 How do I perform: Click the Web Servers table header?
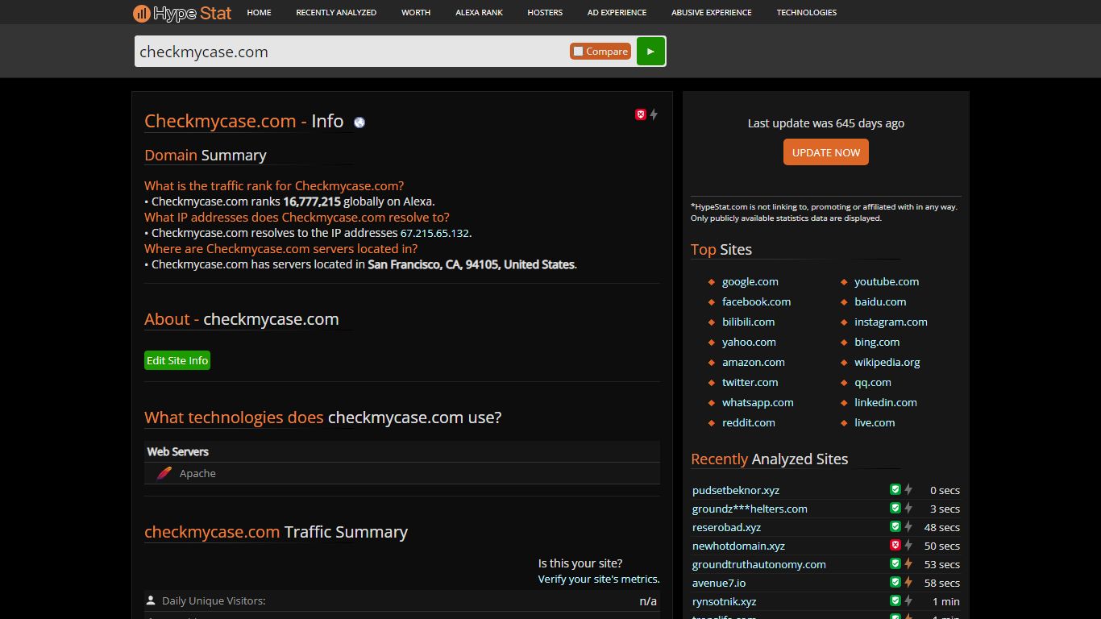402,451
